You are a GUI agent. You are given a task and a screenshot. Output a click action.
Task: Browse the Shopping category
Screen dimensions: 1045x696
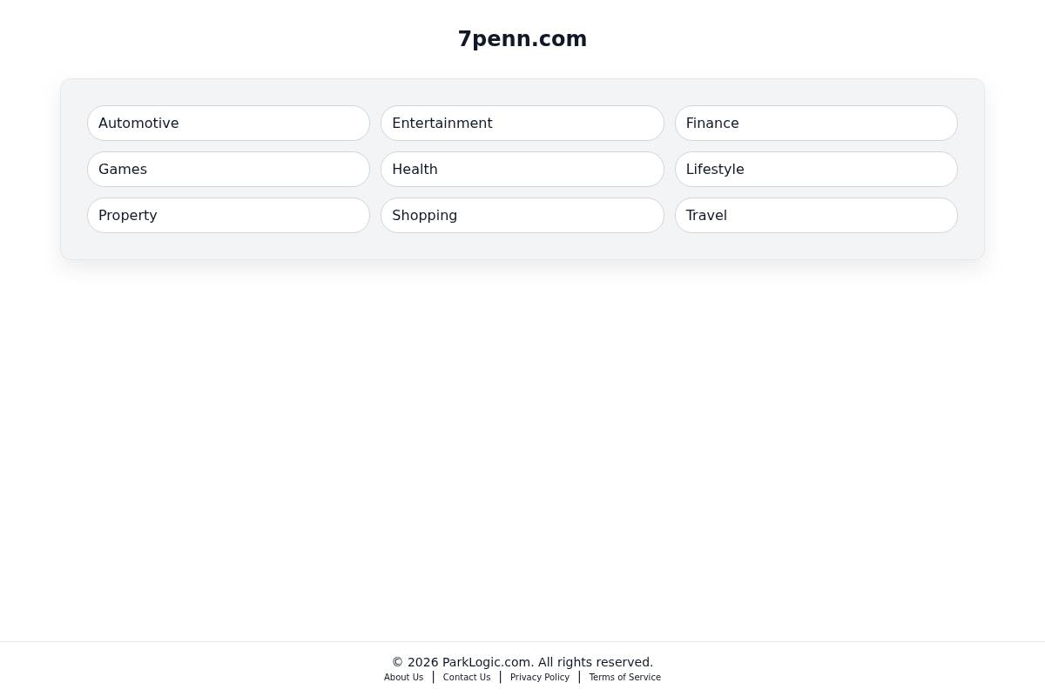pos(522,215)
